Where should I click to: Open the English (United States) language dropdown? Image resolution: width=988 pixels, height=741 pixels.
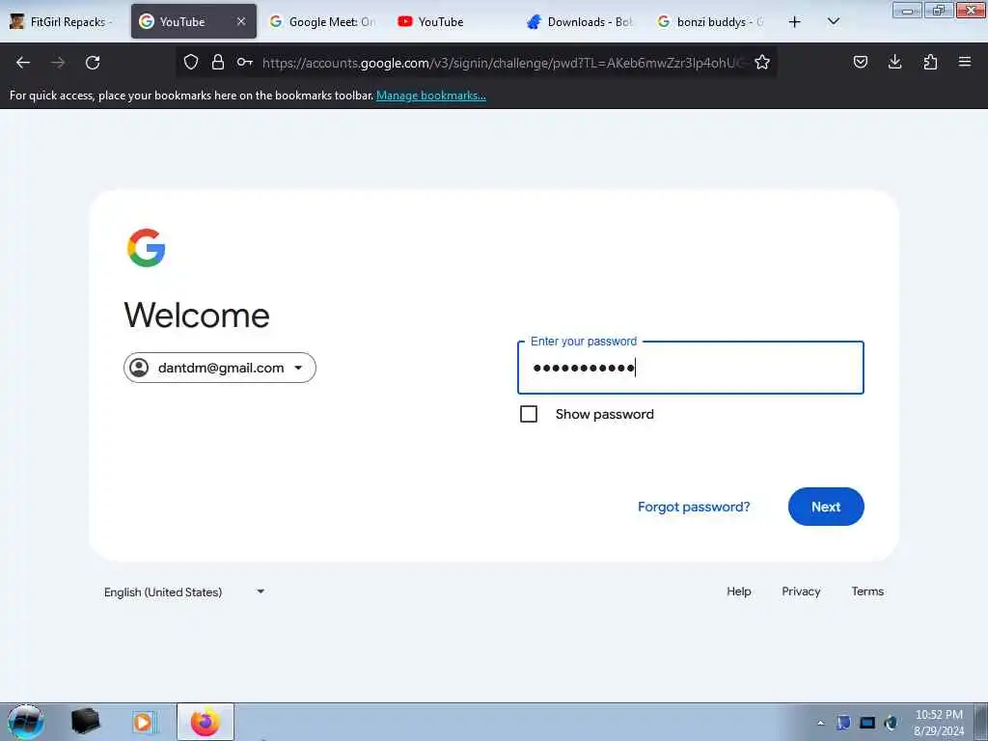click(184, 591)
